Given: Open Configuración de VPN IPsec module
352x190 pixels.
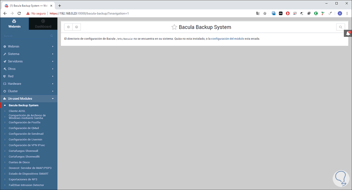Looking at the screenshot, I should click(x=27, y=145).
